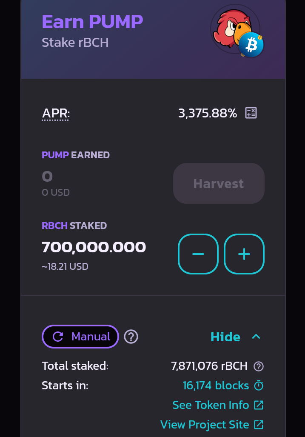Click the Manual pool type tag
305x437 pixels.
click(80, 337)
